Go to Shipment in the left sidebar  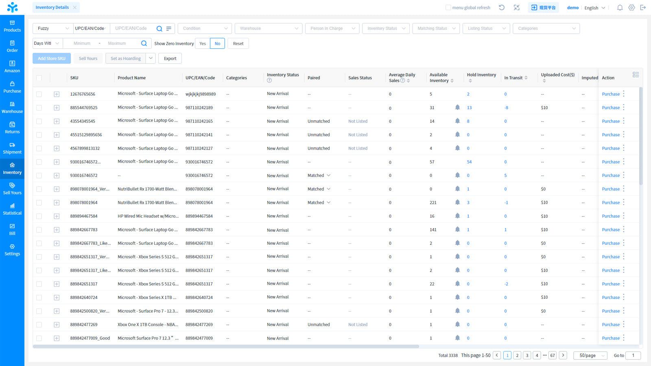point(12,148)
